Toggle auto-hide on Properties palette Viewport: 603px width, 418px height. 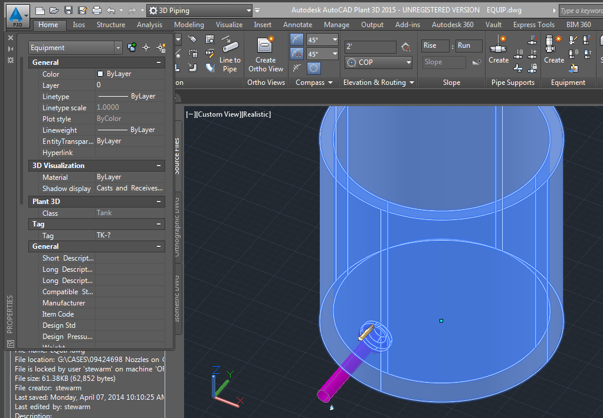coord(10,48)
